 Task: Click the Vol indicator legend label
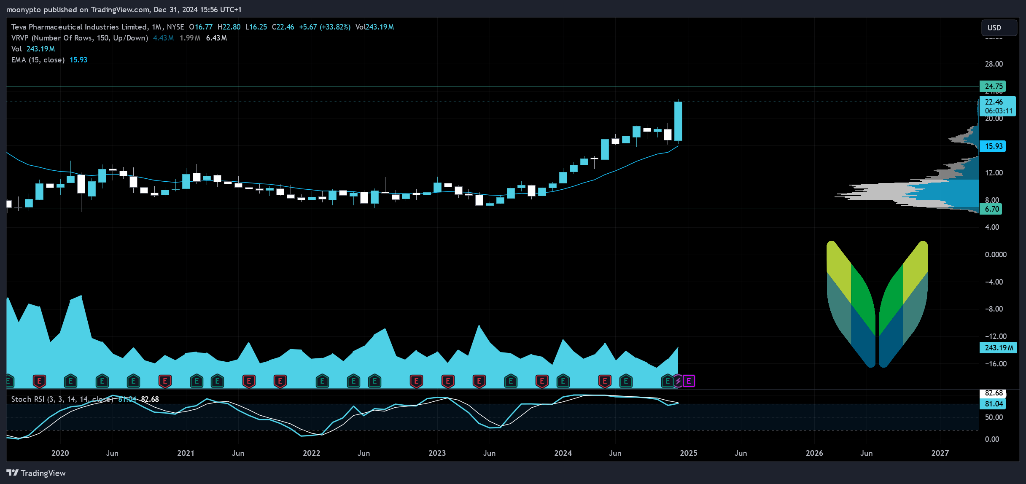16,49
